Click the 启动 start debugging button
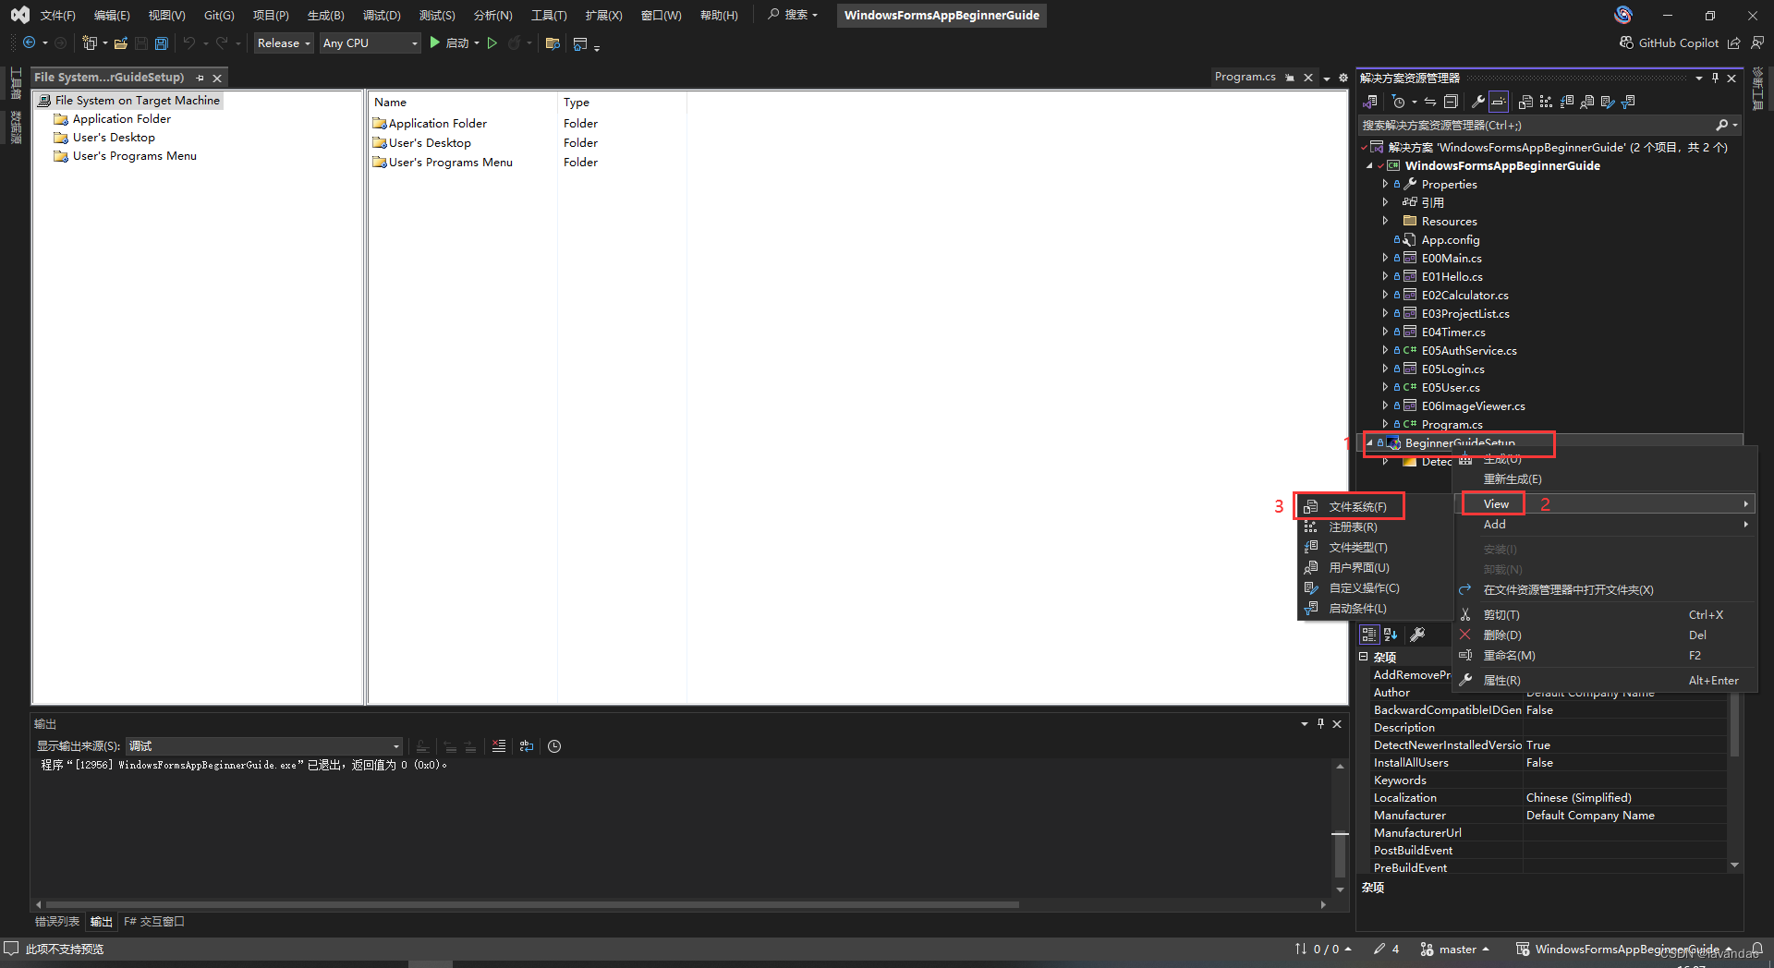 (x=449, y=43)
